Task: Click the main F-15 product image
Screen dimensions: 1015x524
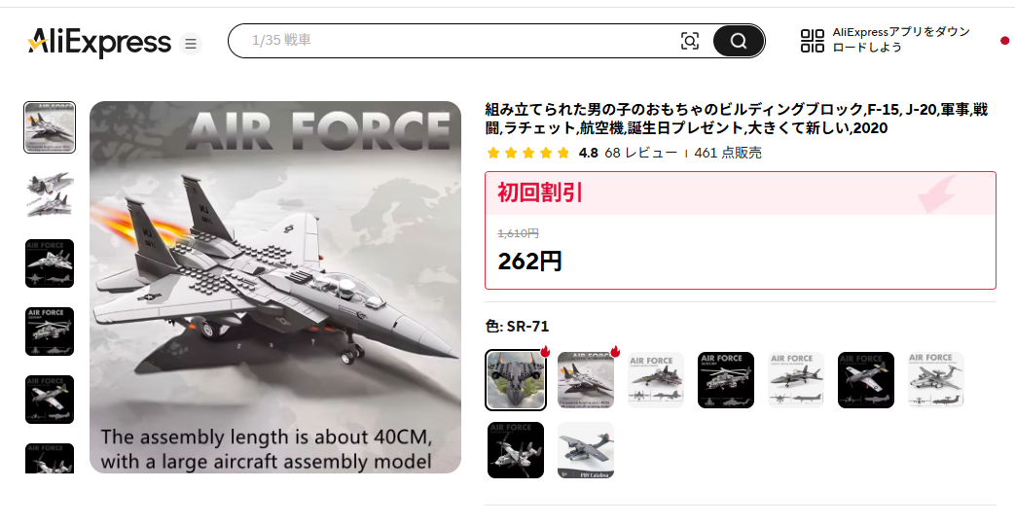Action: click(275, 287)
